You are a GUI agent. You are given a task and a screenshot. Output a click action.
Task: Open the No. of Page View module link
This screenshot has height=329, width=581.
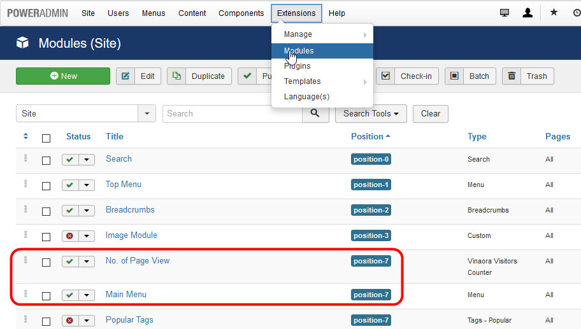[x=138, y=260]
